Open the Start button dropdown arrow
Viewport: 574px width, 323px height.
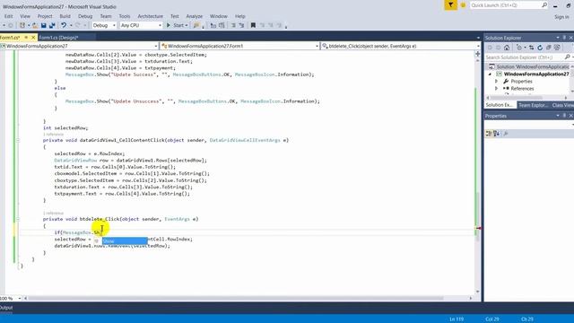(187, 25)
